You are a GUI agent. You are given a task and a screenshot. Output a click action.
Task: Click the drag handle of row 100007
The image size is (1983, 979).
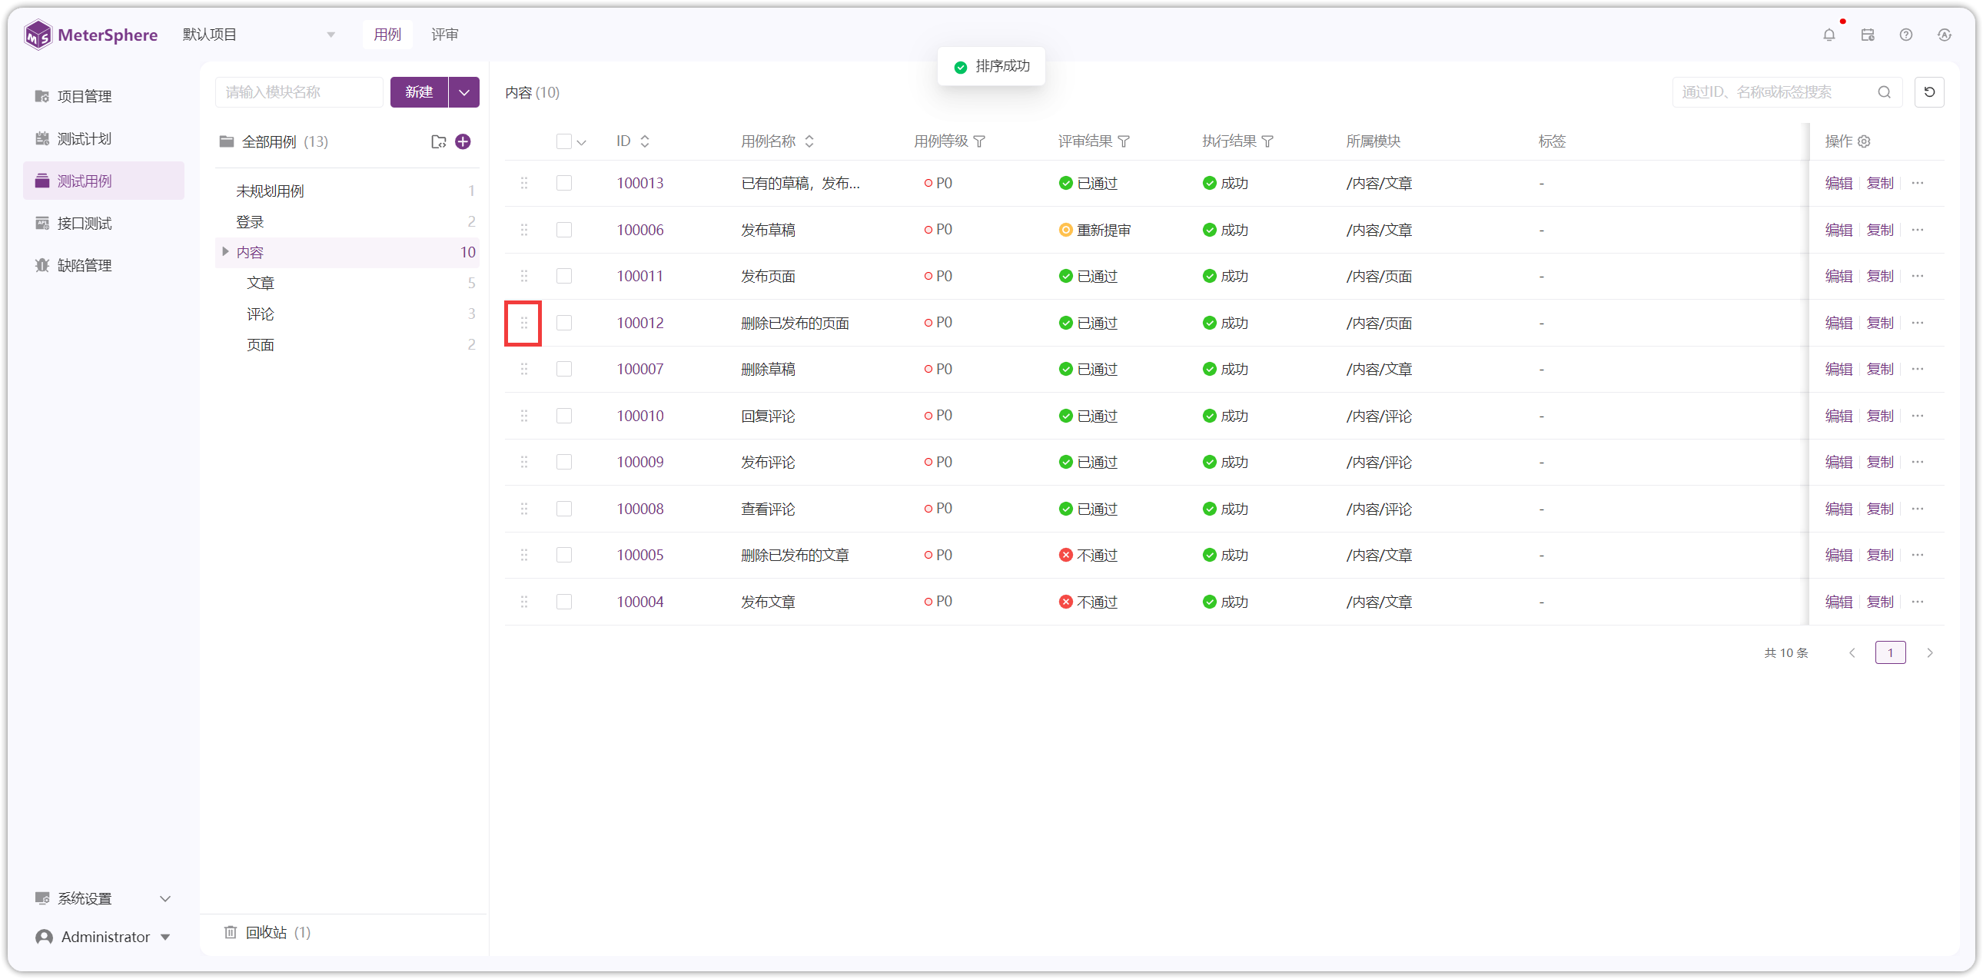pyautogui.click(x=524, y=370)
